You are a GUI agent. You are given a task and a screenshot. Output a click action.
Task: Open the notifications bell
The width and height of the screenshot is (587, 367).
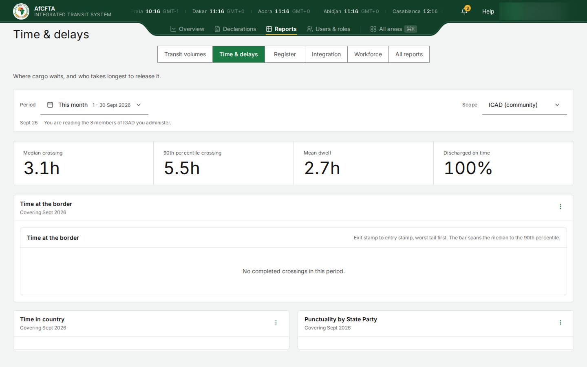[x=464, y=11]
